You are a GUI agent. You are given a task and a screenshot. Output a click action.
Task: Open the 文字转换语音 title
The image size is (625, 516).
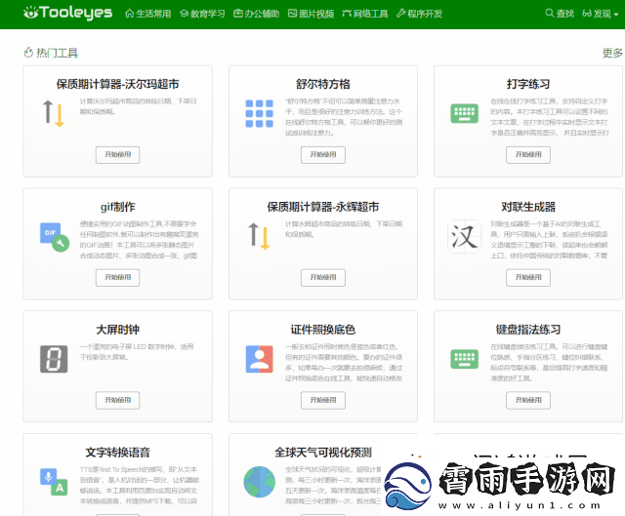click(x=117, y=453)
